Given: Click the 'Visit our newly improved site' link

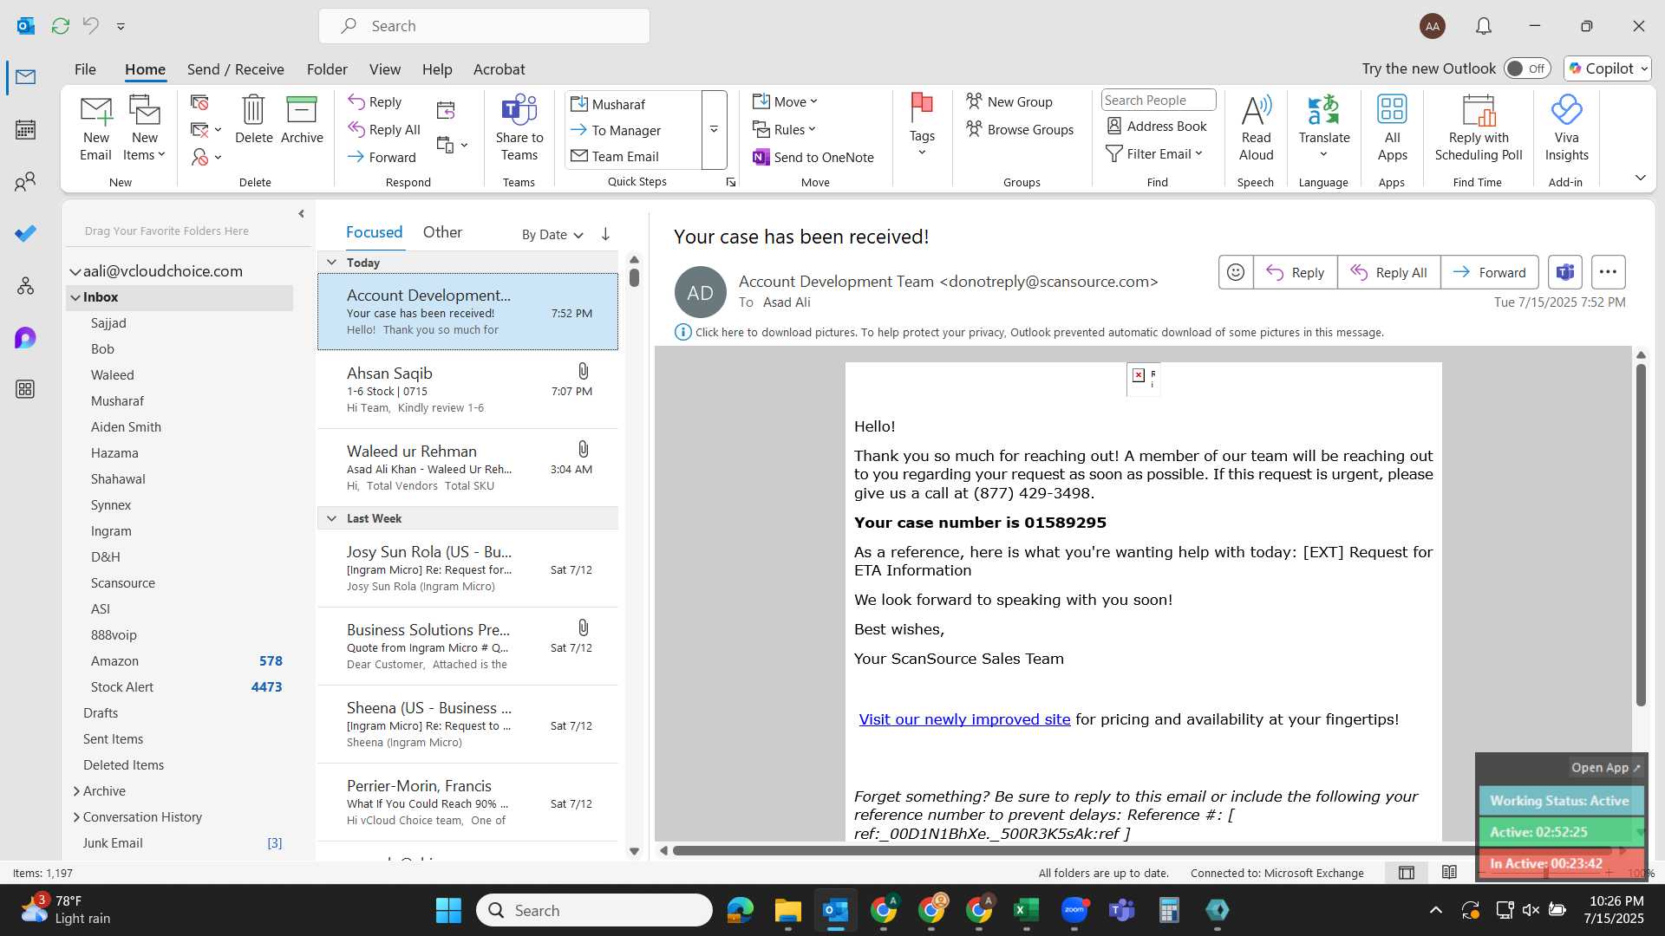Looking at the screenshot, I should click(x=964, y=719).
